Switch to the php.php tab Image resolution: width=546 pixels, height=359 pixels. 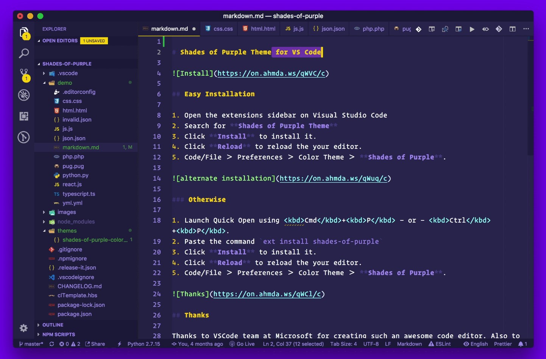[369, 29]
